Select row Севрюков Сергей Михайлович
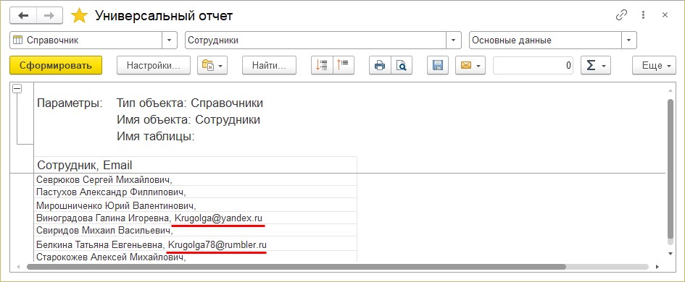 click(x=195, y=179)
